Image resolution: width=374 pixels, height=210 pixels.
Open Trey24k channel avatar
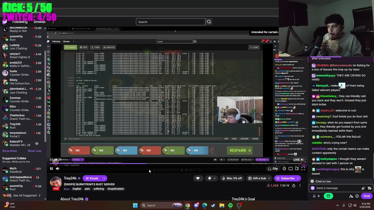point(56,183)
